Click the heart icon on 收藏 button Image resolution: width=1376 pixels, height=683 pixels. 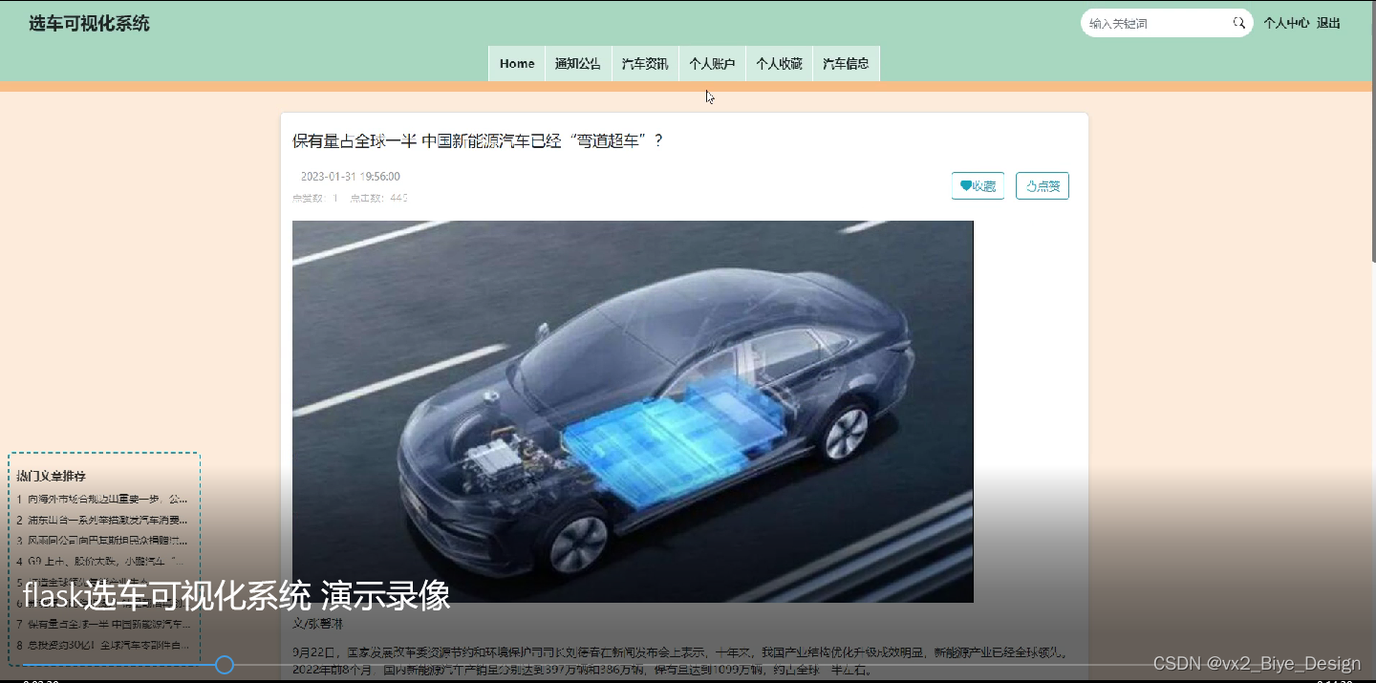(x=966, y=186)
